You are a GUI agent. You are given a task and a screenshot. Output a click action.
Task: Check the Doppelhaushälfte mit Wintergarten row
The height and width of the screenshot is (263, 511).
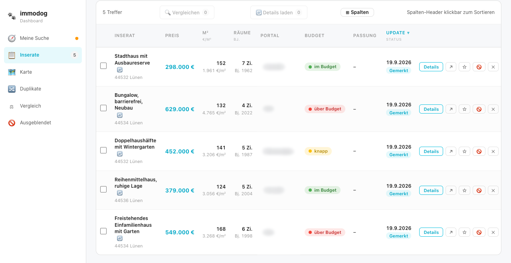[103, 150]
